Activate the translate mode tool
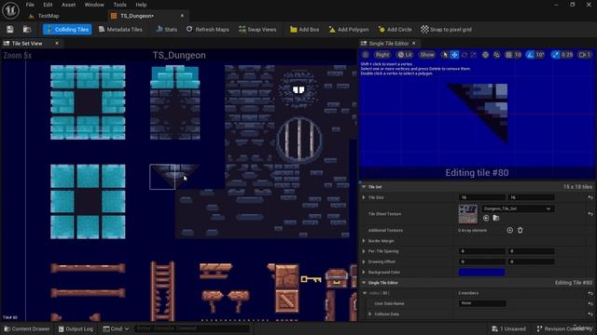This screenshot has height=335, width=597. coord(454,55)
